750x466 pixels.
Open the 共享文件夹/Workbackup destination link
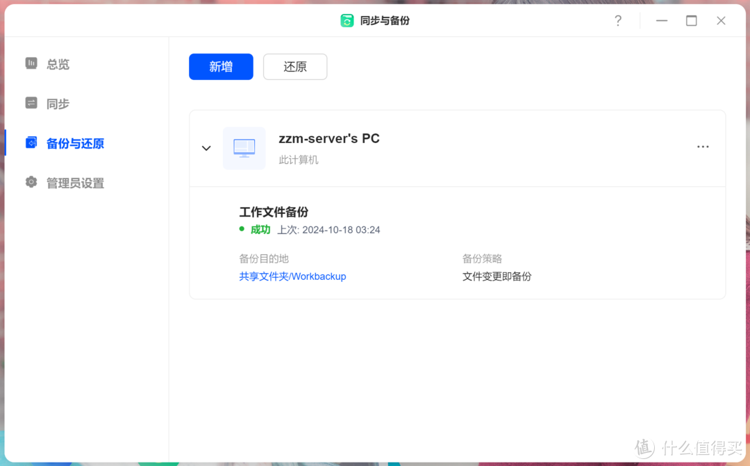(x=292, y=276)
